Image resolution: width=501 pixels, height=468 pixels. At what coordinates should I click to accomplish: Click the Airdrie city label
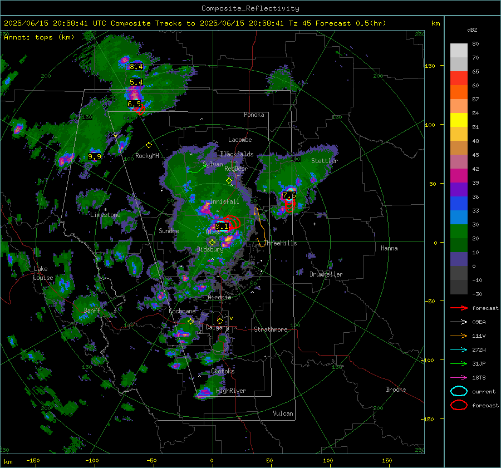(x=219, y=297)
